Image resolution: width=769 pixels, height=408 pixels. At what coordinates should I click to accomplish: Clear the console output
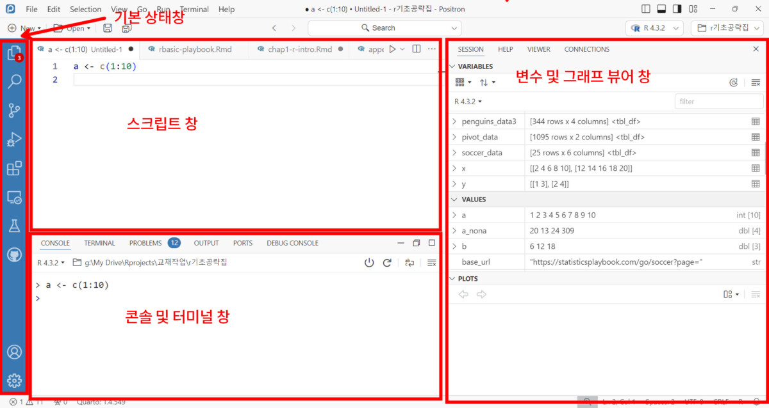(x=432, y=263)
